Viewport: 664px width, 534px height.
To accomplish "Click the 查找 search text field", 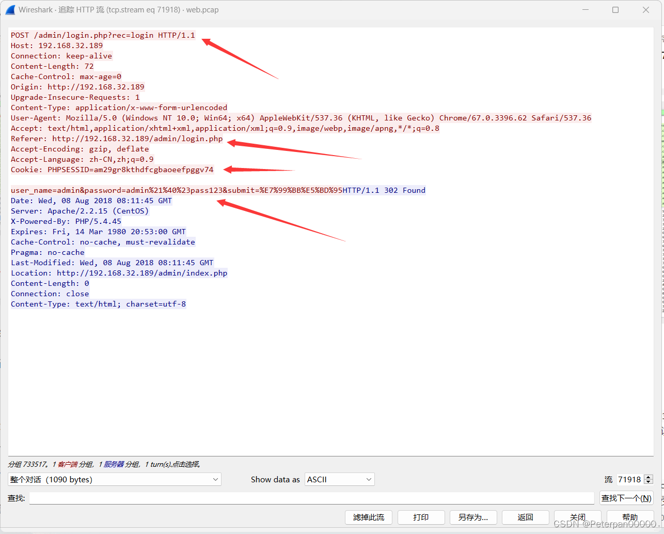I will coord(312,498).
